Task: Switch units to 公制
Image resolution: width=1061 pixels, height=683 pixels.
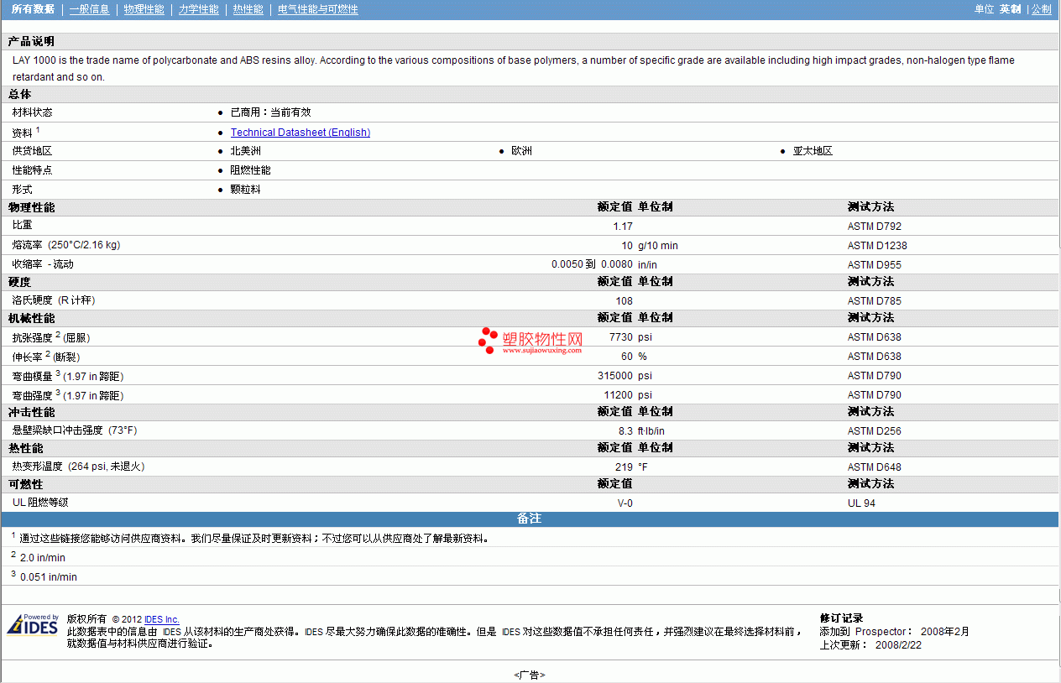Action: [1041, 9]
